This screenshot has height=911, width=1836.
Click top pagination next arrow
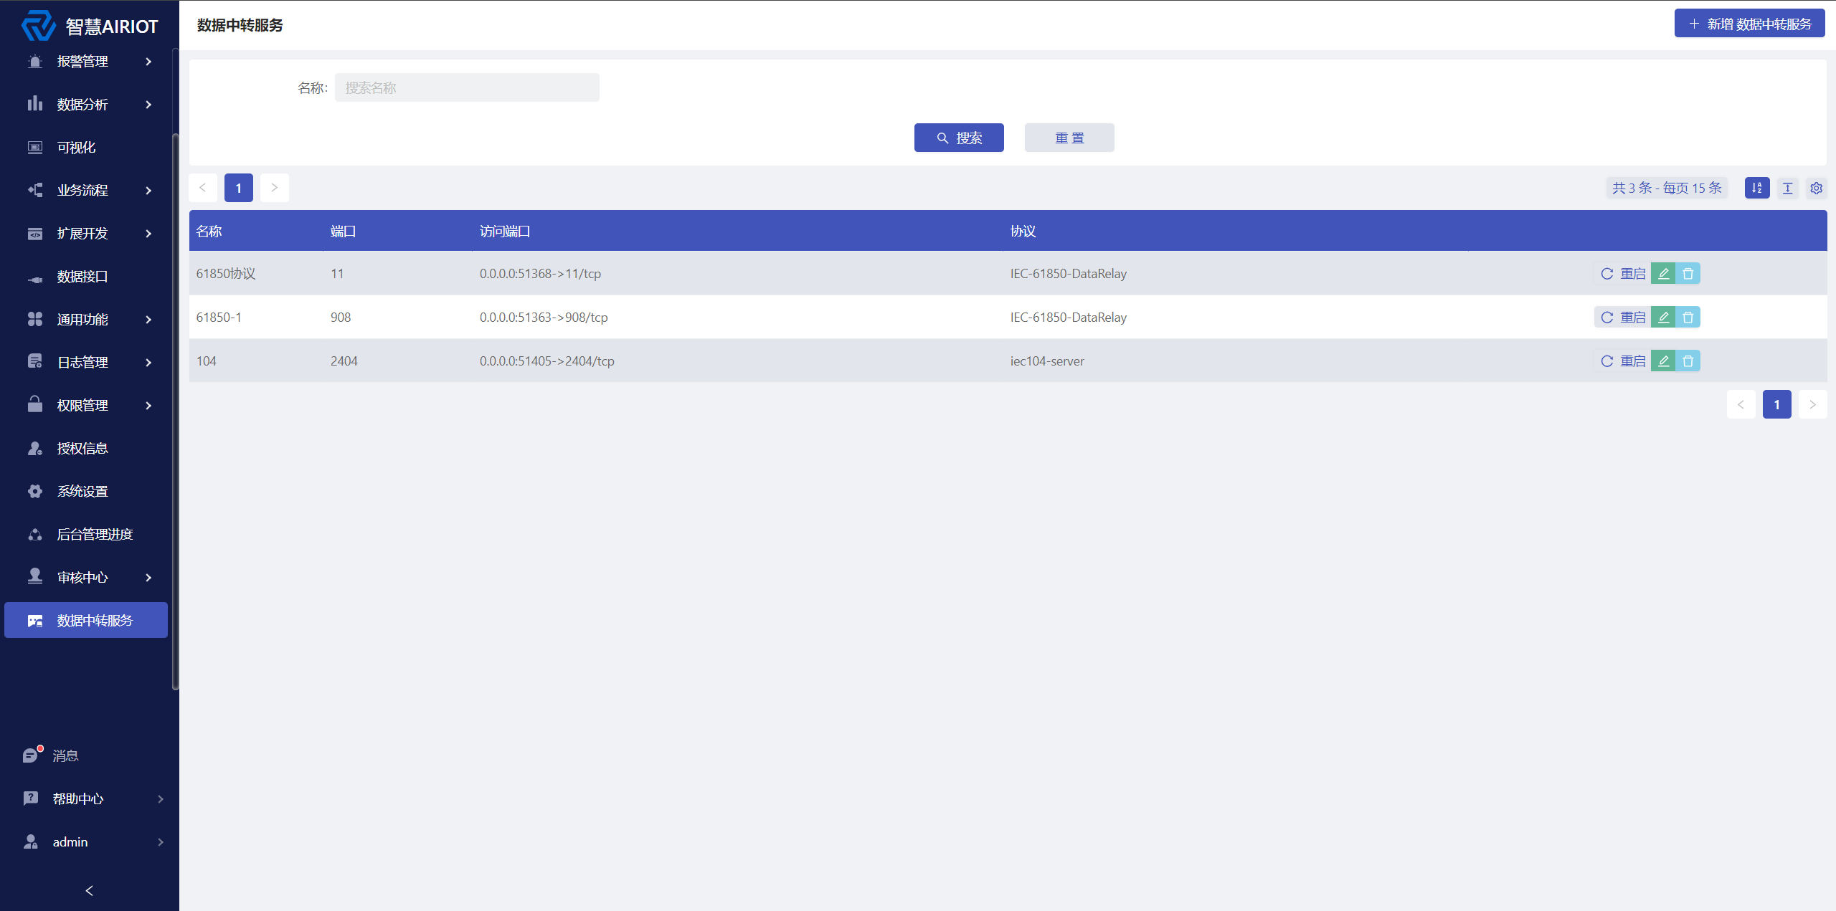tap(275, 188)
